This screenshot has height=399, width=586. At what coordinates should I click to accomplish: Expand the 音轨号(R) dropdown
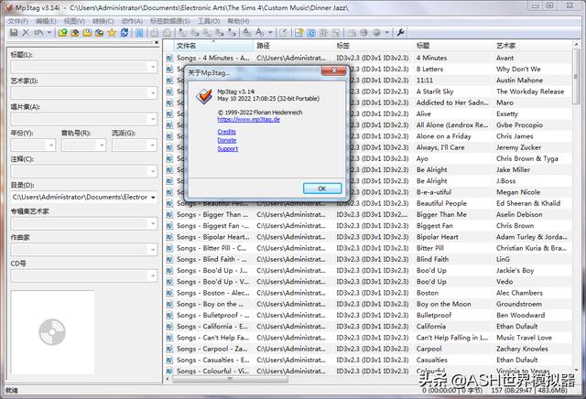coord(102,146)
